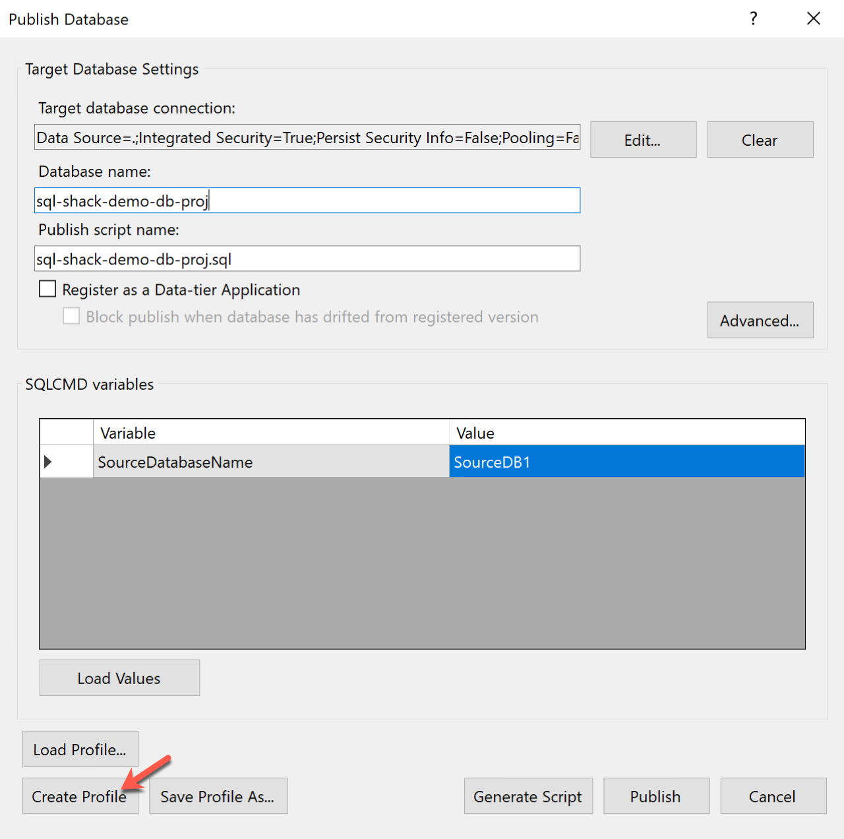844x839 pixels.
Task: Click the Edit... connection button
Action: 643,140
